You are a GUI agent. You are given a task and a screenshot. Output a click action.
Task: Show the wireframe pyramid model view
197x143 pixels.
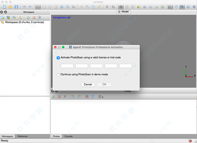[150, 7]
